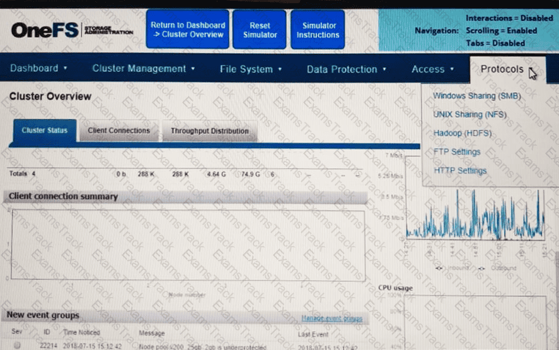The image size is (559, 350).
Task: Follow the Manage event groups link
Action: 331,318
